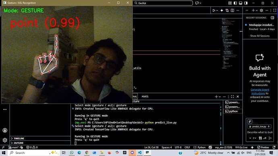This screenshot has height=156, width=278.
Task: Open Windows Start menu
Action: 4,153
